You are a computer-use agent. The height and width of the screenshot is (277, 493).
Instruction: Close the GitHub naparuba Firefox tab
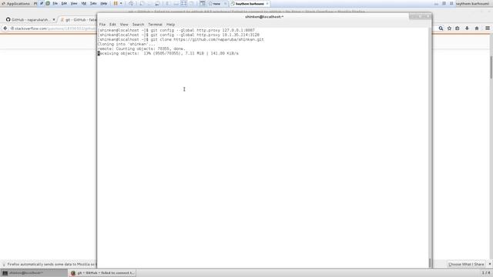(x=54, y=19)
